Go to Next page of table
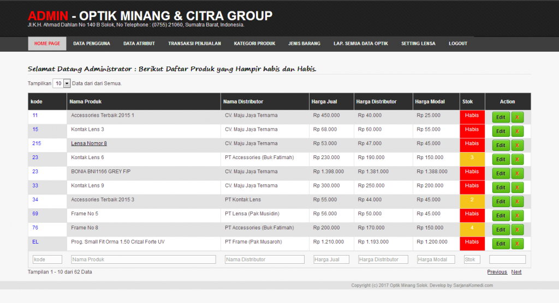The image size is (559, 303). [x=516, y=272]
